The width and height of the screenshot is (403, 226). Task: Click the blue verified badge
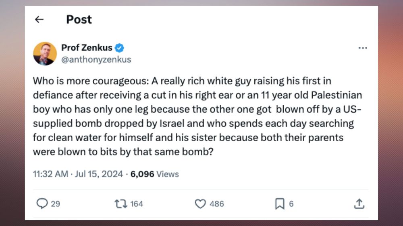[119, 48]
